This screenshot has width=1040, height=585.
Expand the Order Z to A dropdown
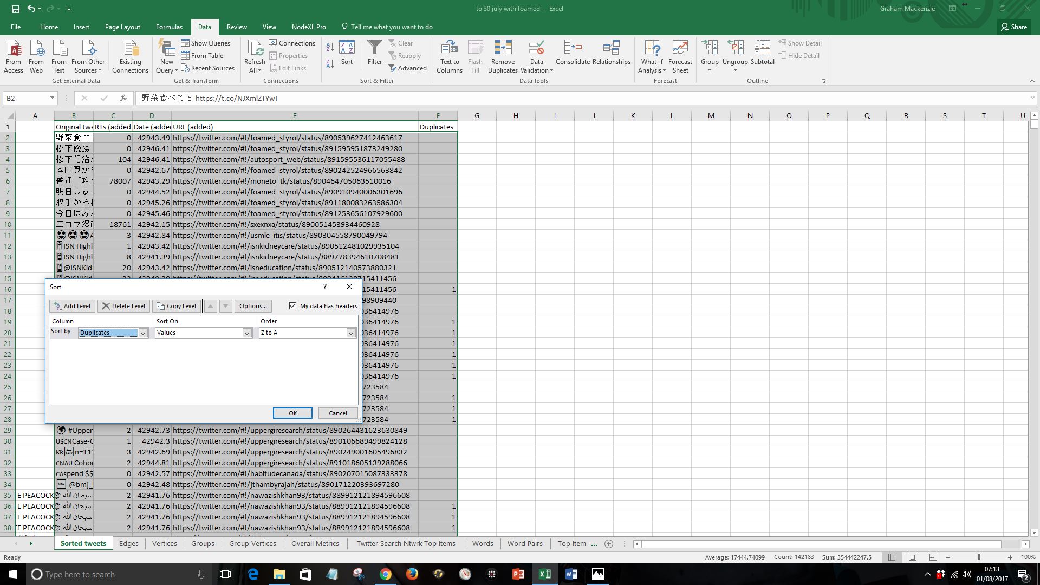click(351, 333)
